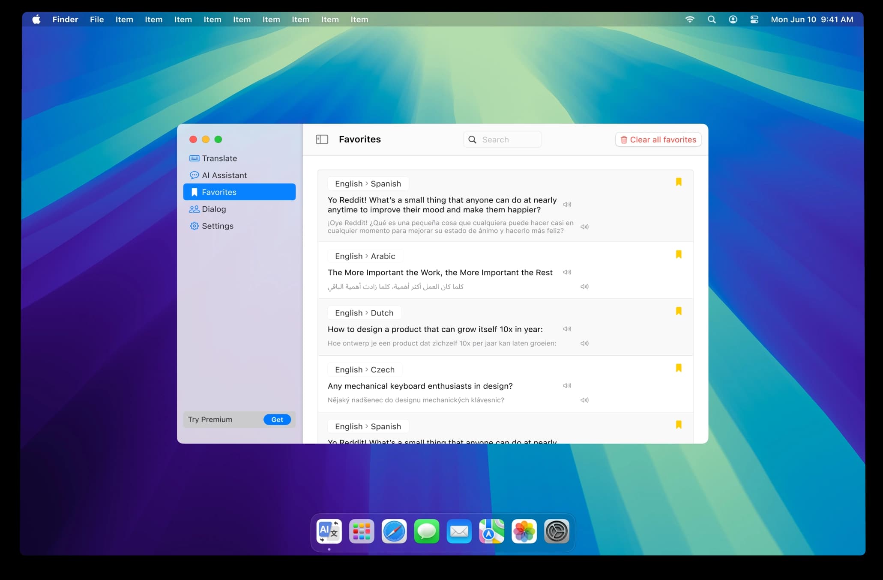This screenshot has width=883, height=580.
Task: Open the Finder menu
Action: click(x=65, y=19)
